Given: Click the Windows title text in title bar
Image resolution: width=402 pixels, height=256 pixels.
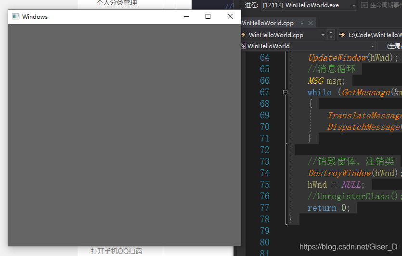Looking at the screenshot, I should coord(35,17).
